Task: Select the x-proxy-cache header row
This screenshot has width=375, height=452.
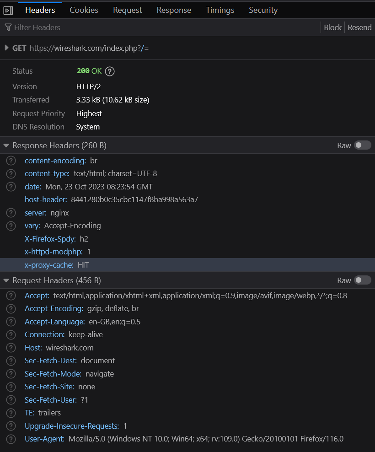Action: pos(183,265)
